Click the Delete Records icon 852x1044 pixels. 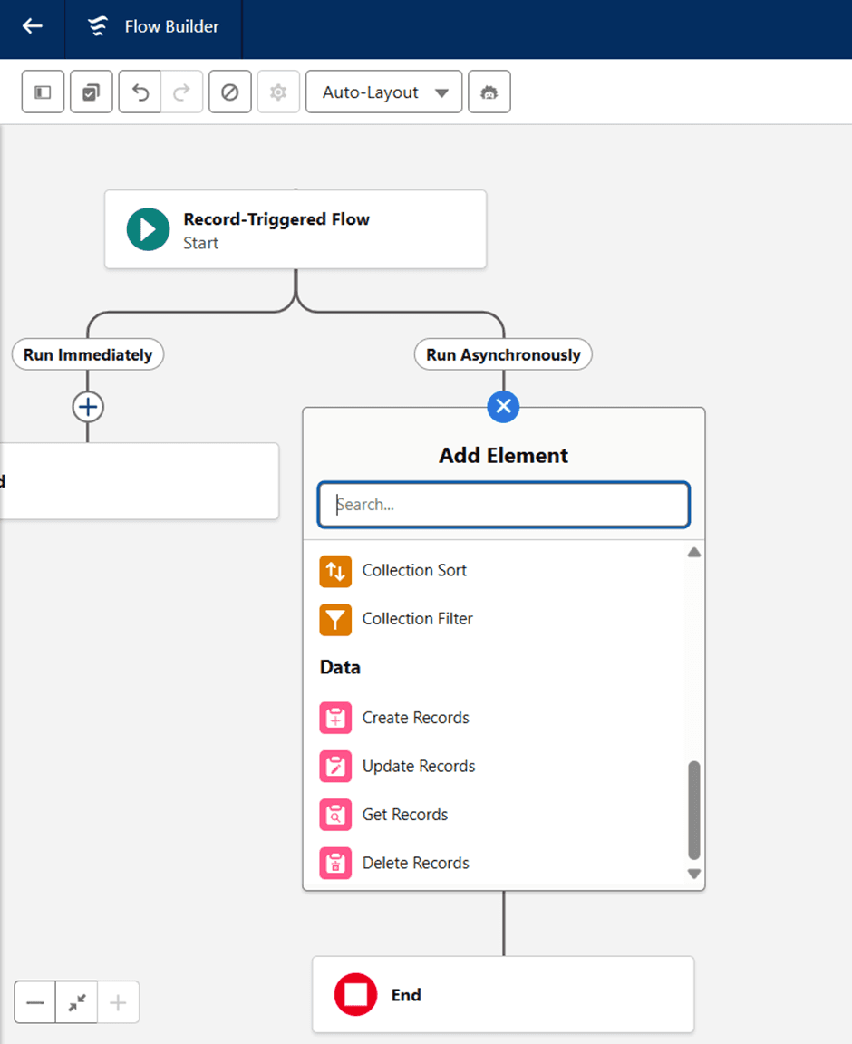335,864
